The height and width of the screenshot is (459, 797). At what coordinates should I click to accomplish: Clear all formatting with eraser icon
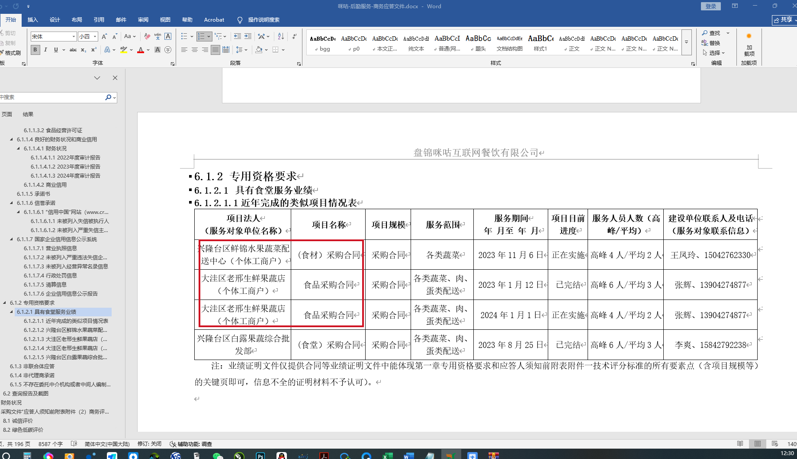tap(147, 37)
